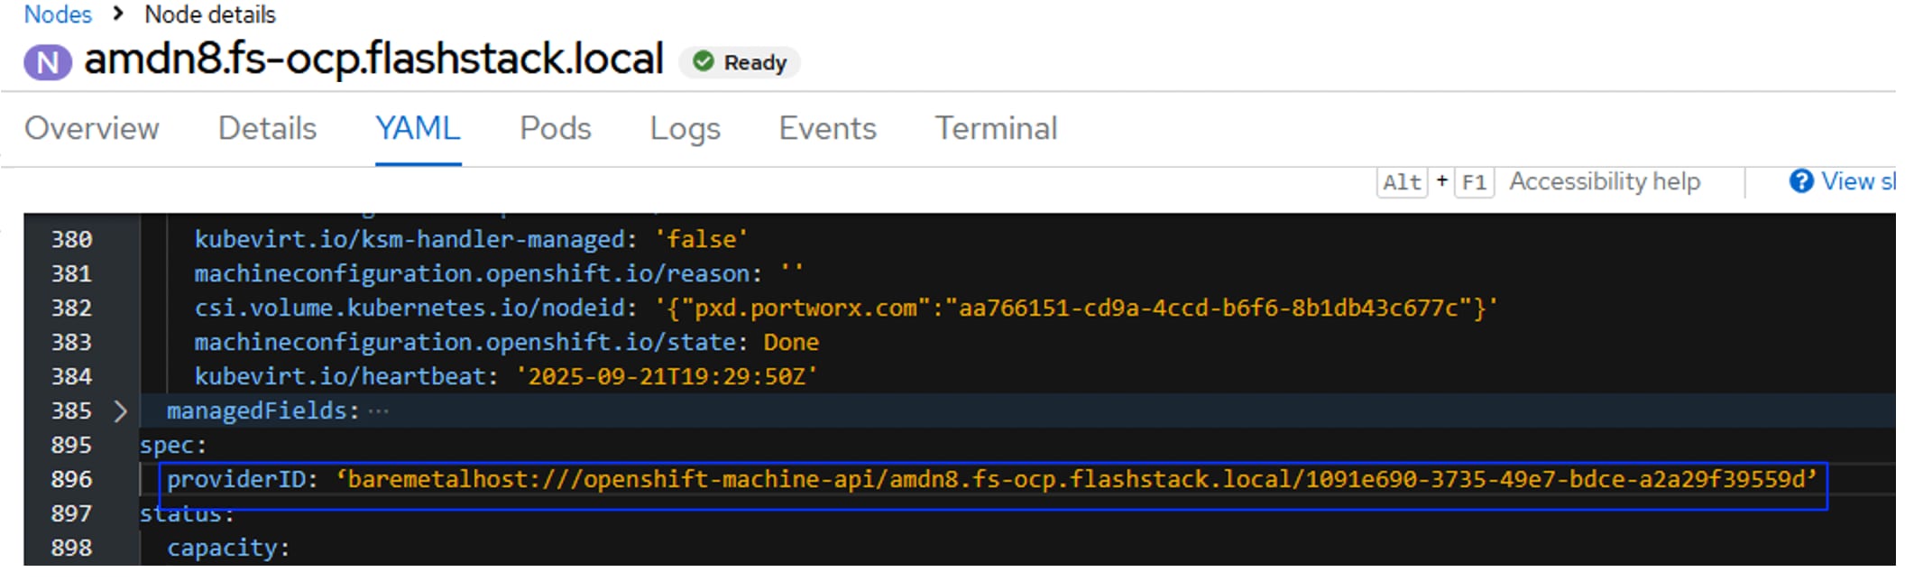
Task: Launch the Terminal tab
Action: [996, 129]
